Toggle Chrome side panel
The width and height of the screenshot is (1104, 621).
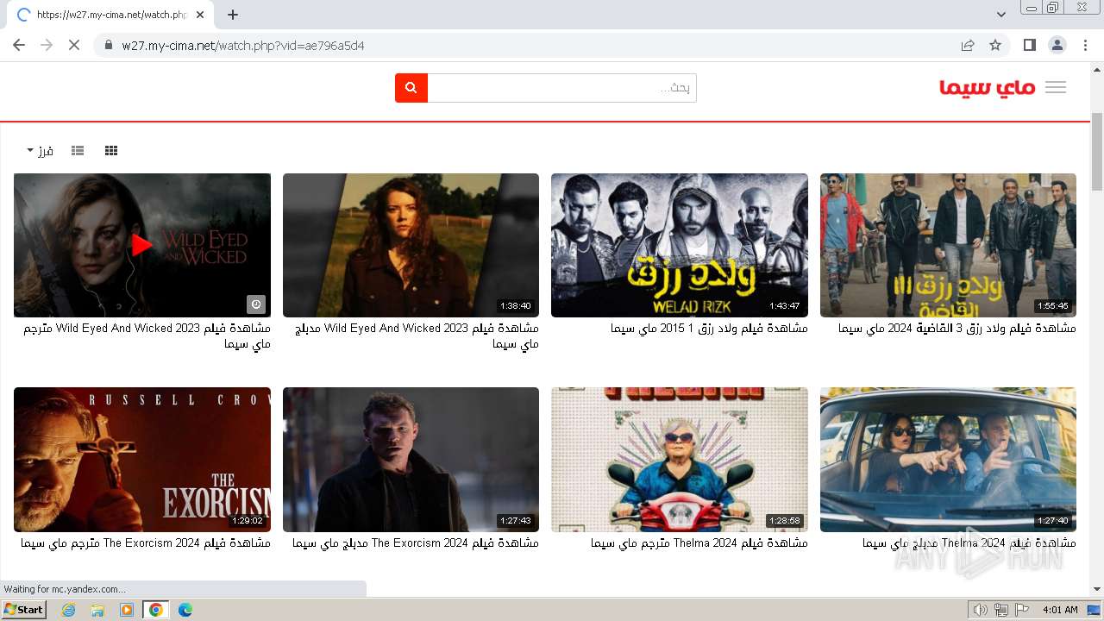pos(1029,45)
